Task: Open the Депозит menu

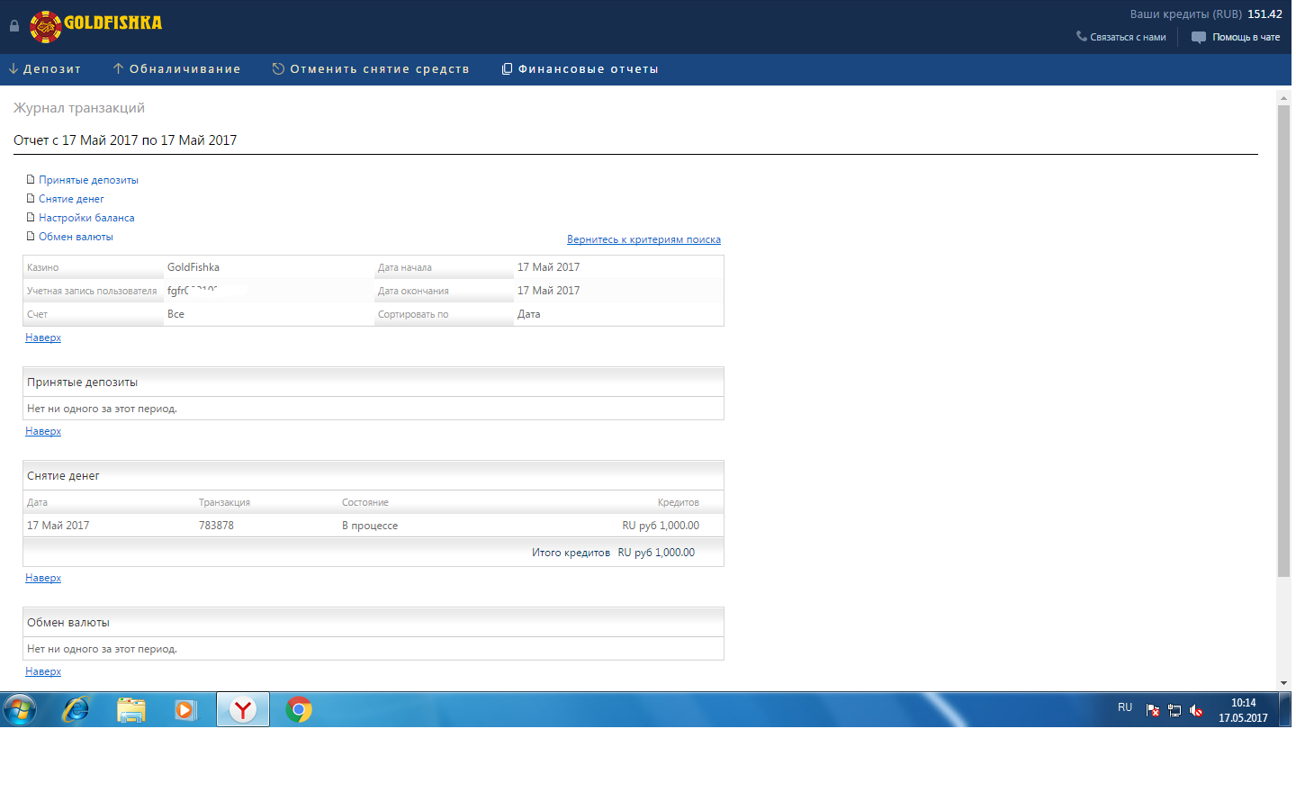Action: (x=52, y=68)
